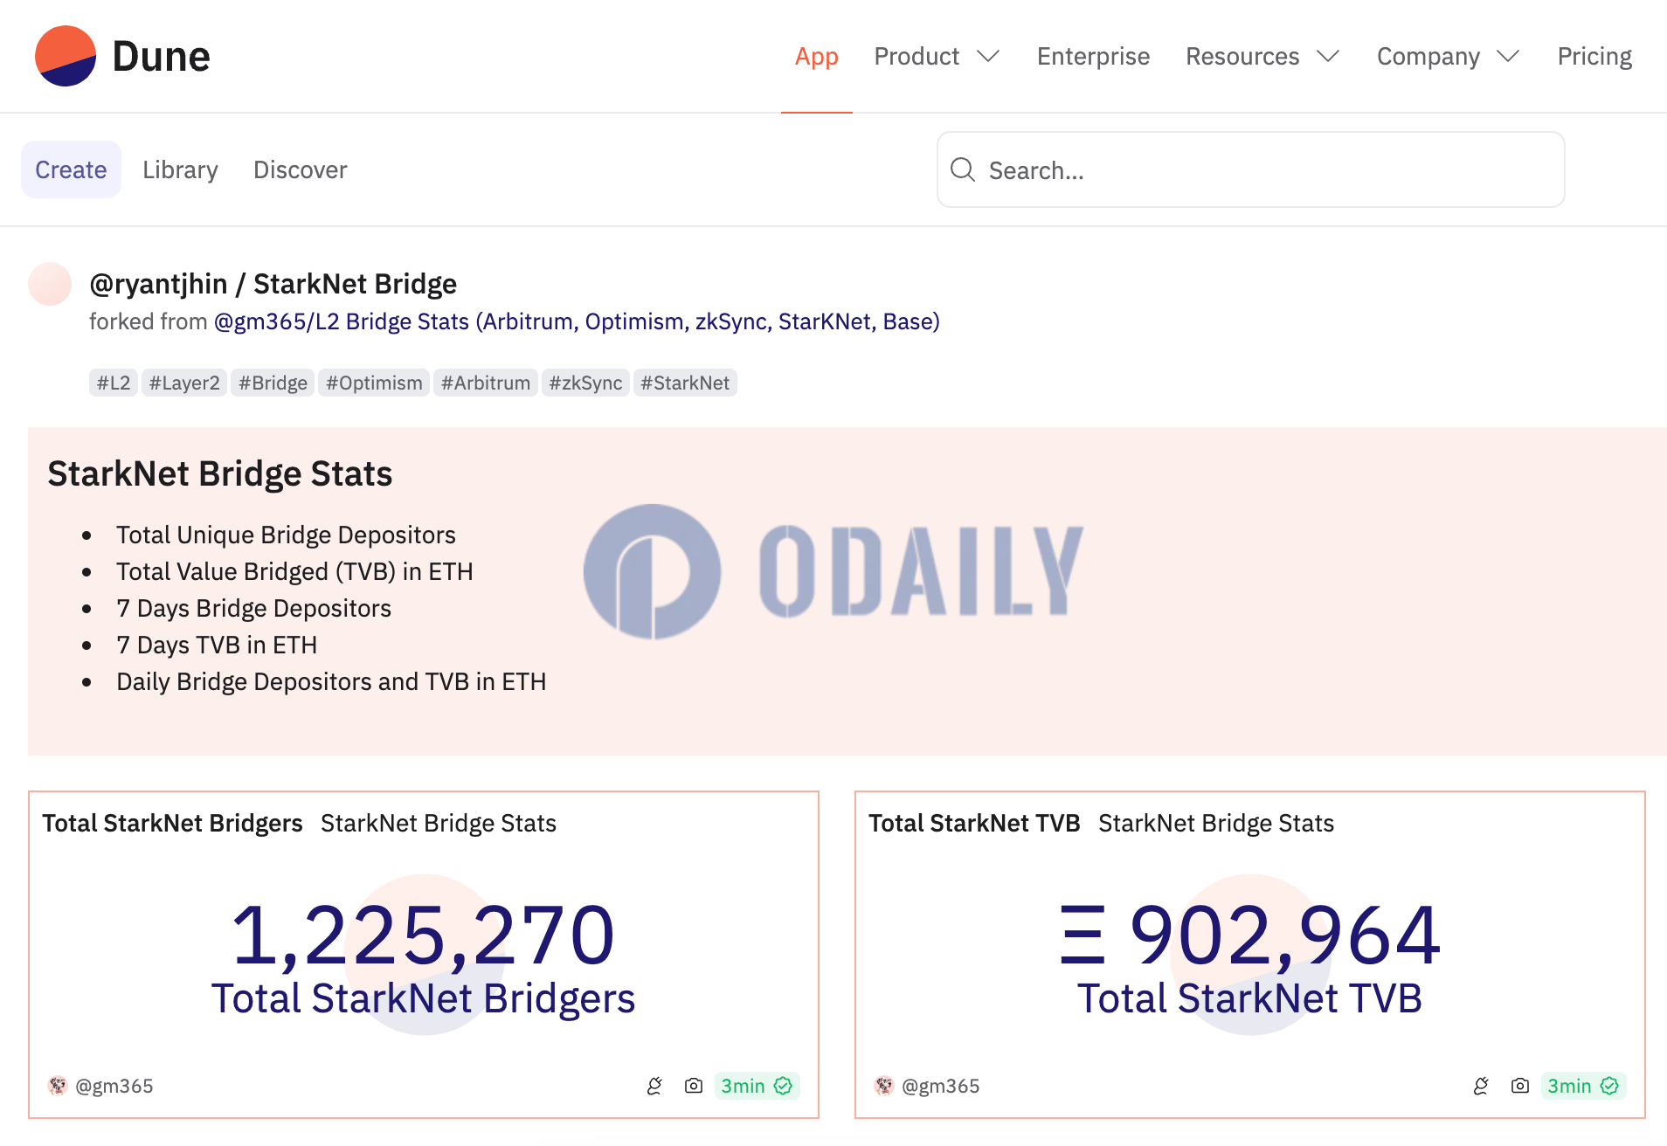Click @gm365 author on Bridgers card
Viewport: 1667px width, 1146px height.
114,1086
